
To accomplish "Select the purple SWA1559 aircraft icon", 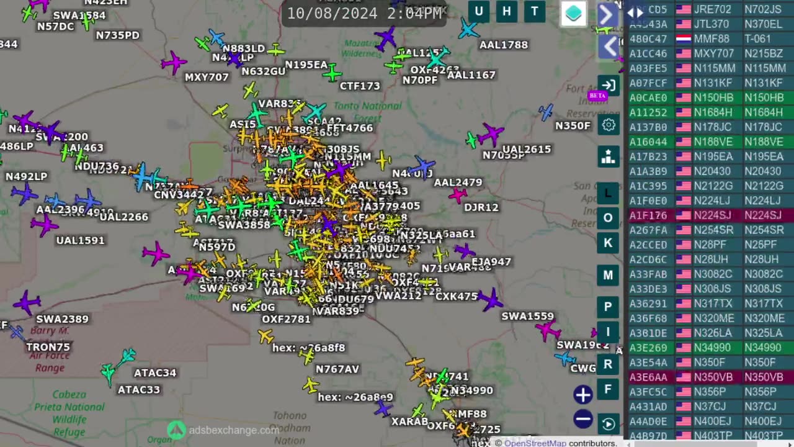I will tap(490, 300).
